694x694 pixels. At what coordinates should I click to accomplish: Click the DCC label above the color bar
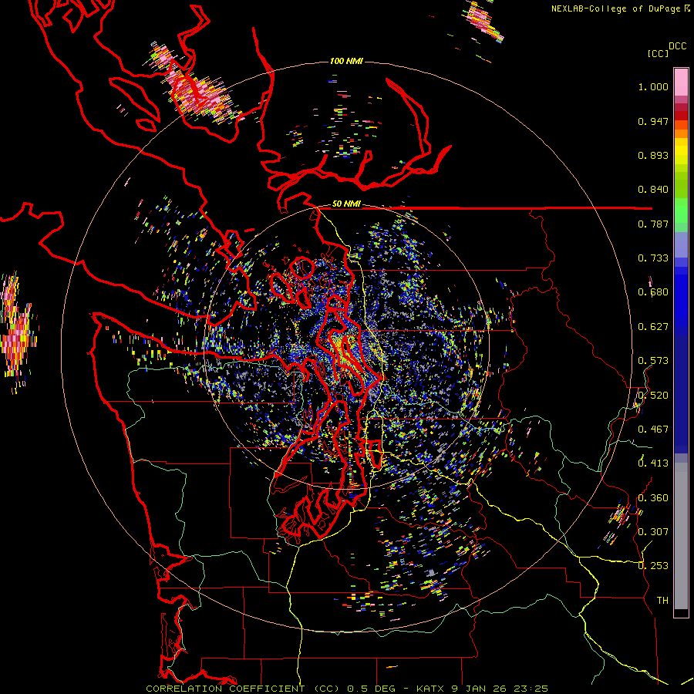pyautogui.click(x=677, y=46)
